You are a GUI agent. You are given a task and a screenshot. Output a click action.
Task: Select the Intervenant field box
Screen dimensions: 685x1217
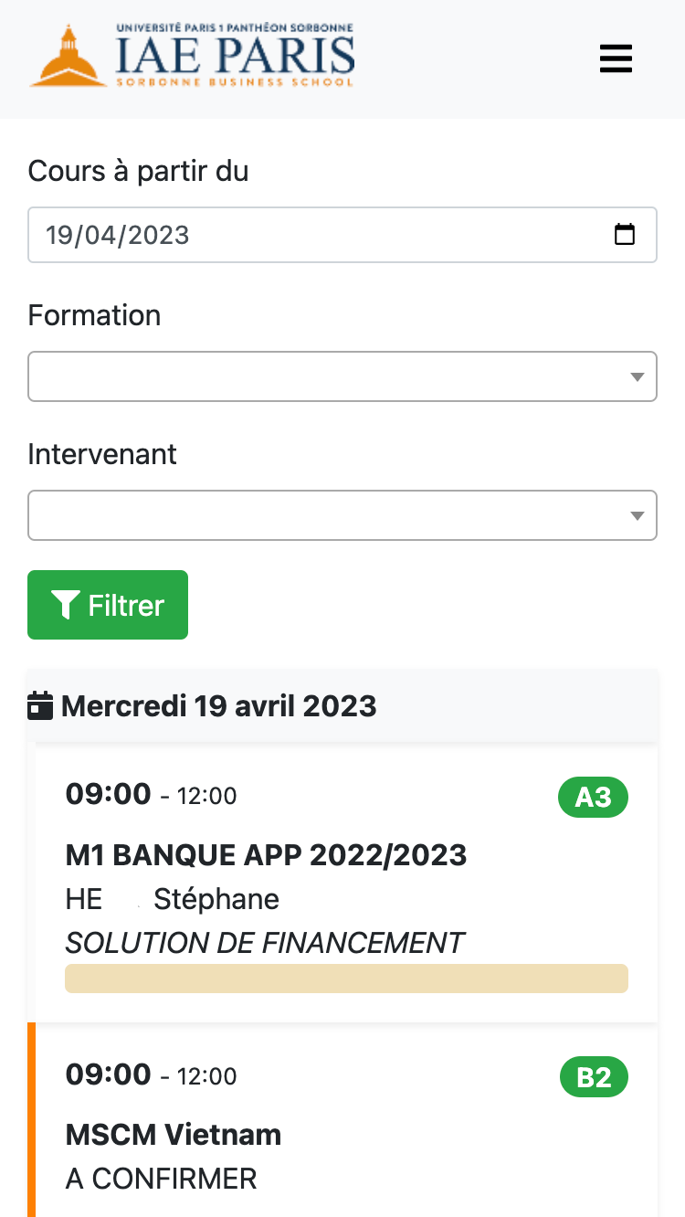[342, 515]
